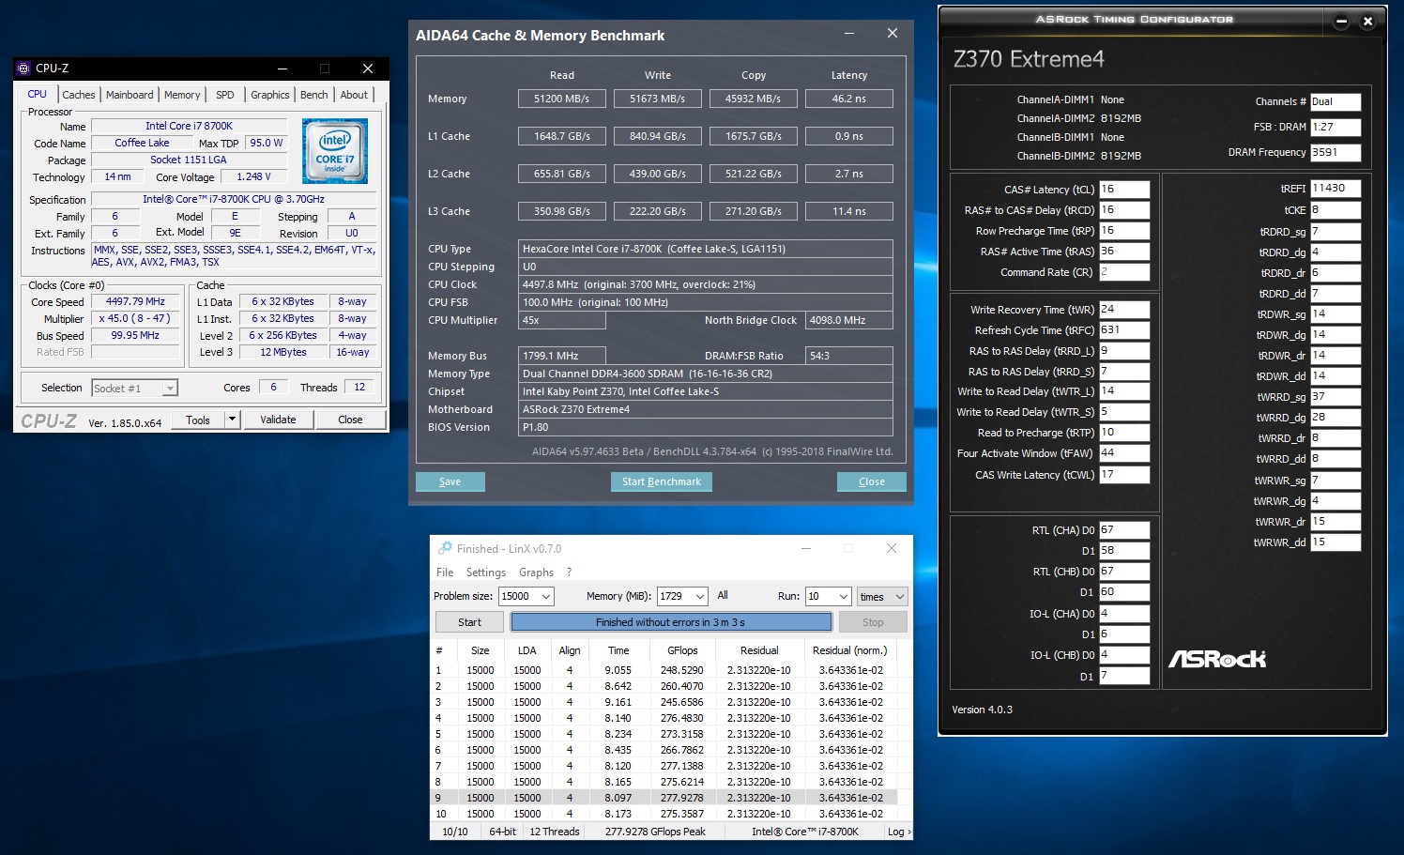The image size is (1404, 855).
Task: Click the Refresh Cycle Time (tRFC) field
Action: (x=1124, y=330)
